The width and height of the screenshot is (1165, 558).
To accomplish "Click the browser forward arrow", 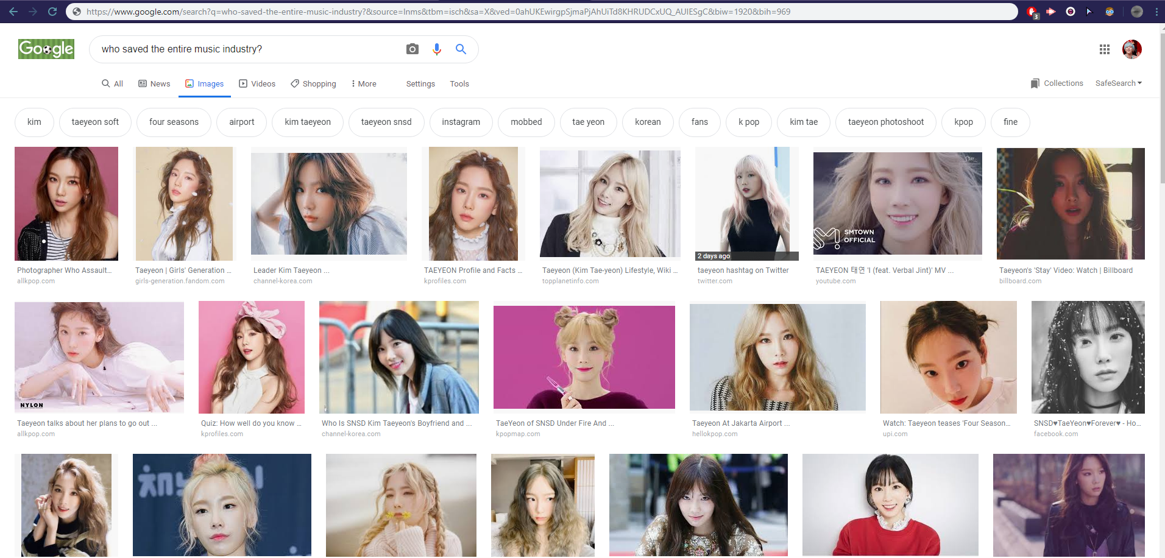I will 33,12.
